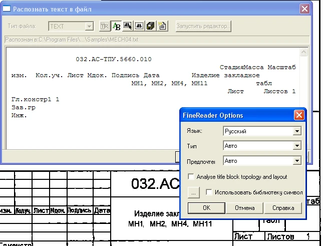Click 'Запустить редактор' button
The height and width of the screenshot is (246, 324).
click(203, 26)
